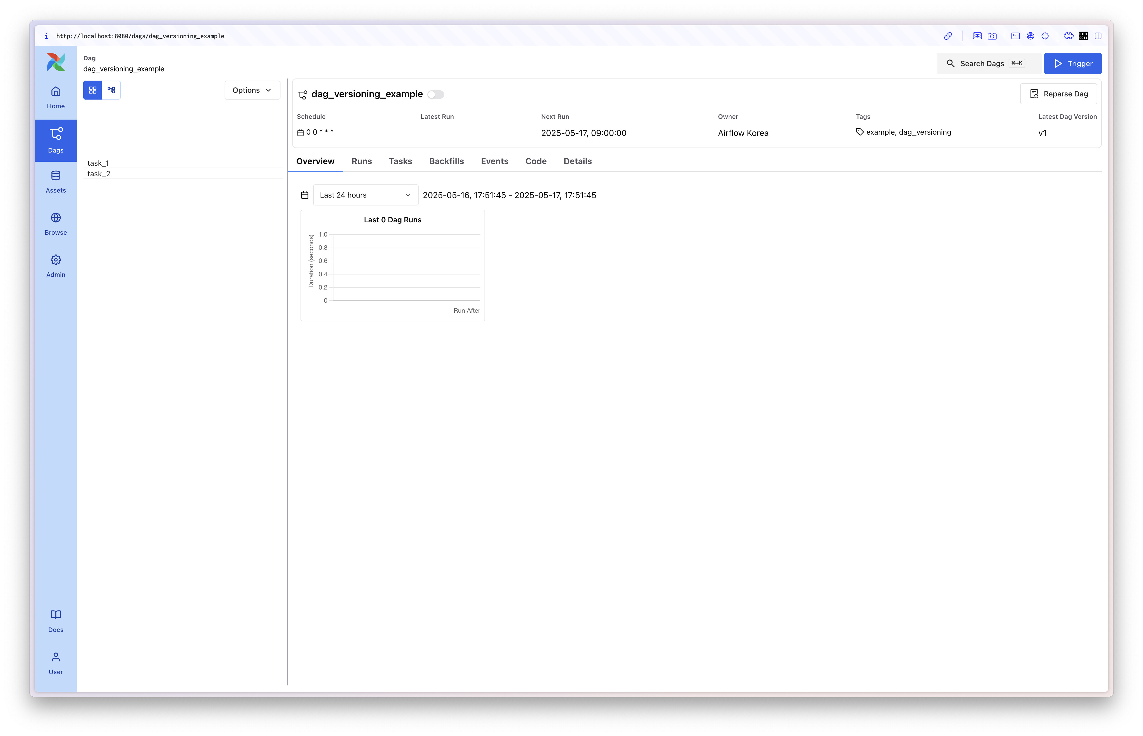The image size is (1143, 736).
Task: Click the Reparse Dag button
Action: point(1058,94)
